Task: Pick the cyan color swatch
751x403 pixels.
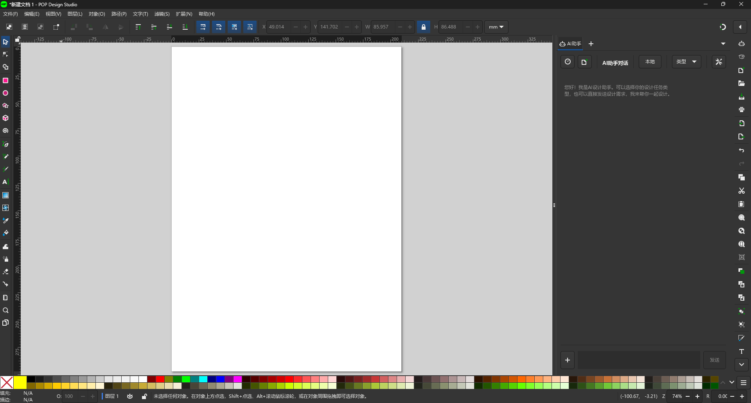Action: click(203, 379)
